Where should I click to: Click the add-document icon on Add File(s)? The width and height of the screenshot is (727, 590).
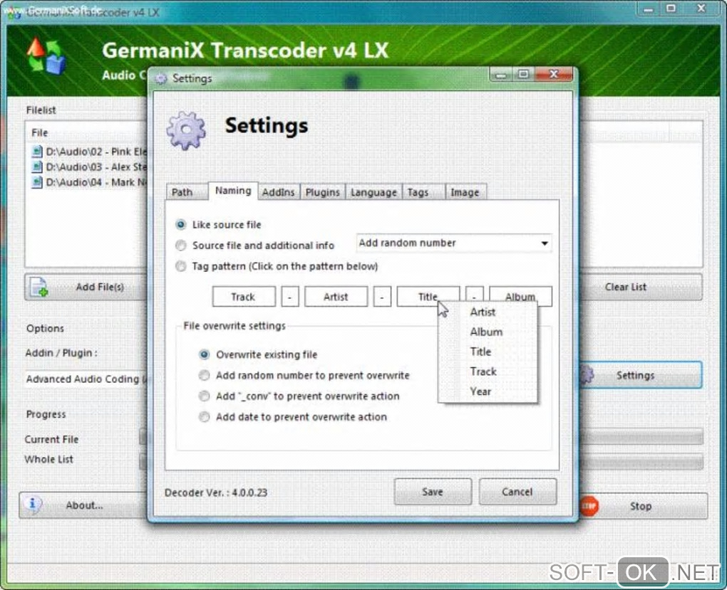39,287
